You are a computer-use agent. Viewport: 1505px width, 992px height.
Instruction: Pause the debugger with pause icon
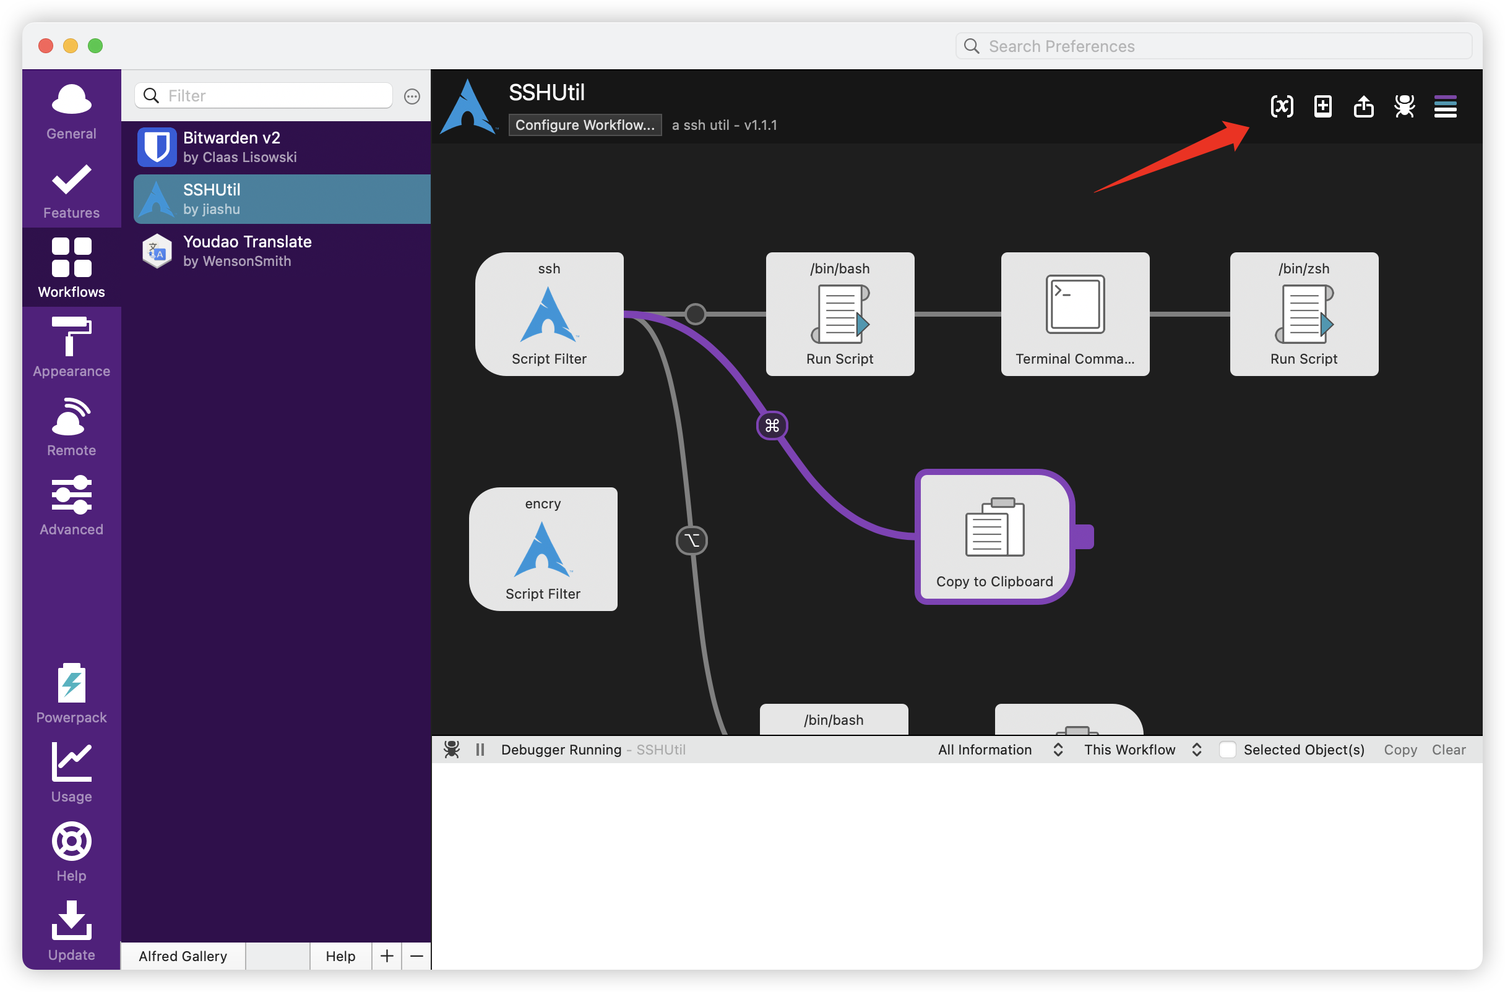coord(480,750)
